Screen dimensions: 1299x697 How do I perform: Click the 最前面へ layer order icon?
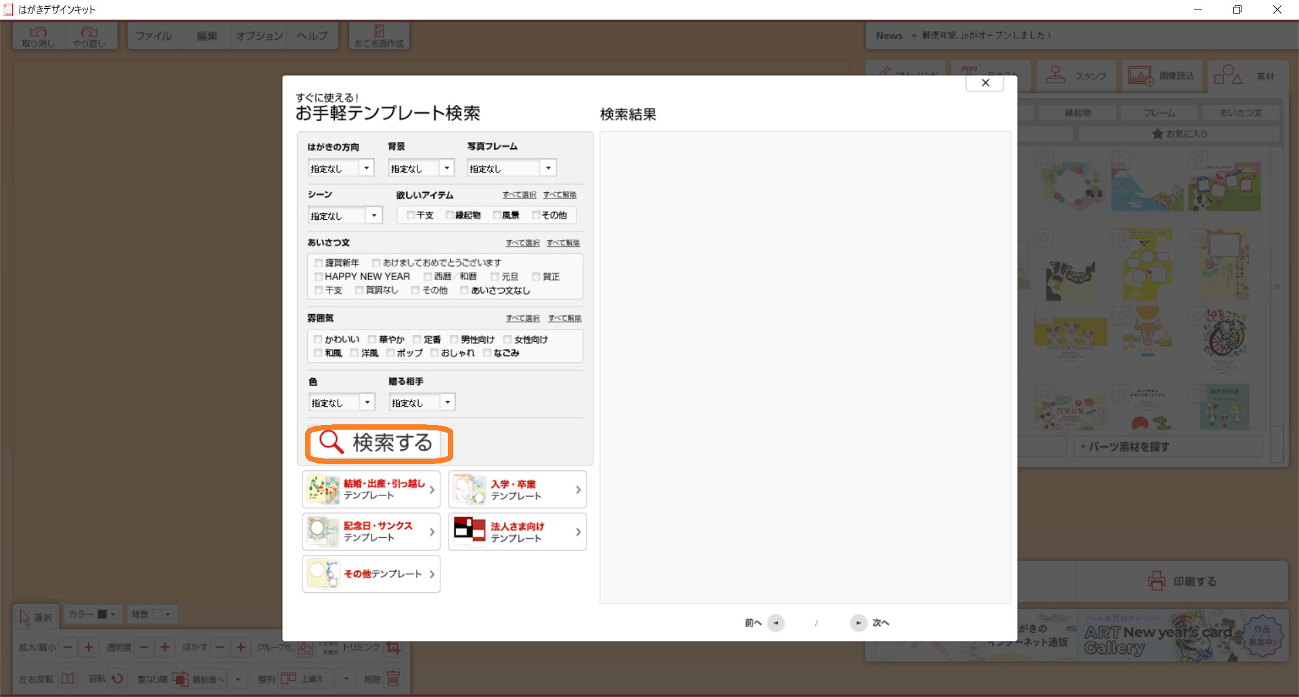(x=181, y=678)
